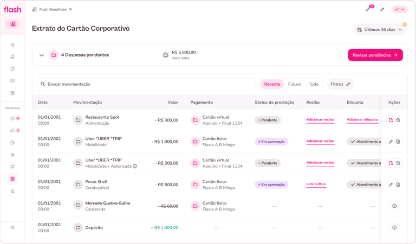Open the home icon in sidebar

[x=12, y=45]
